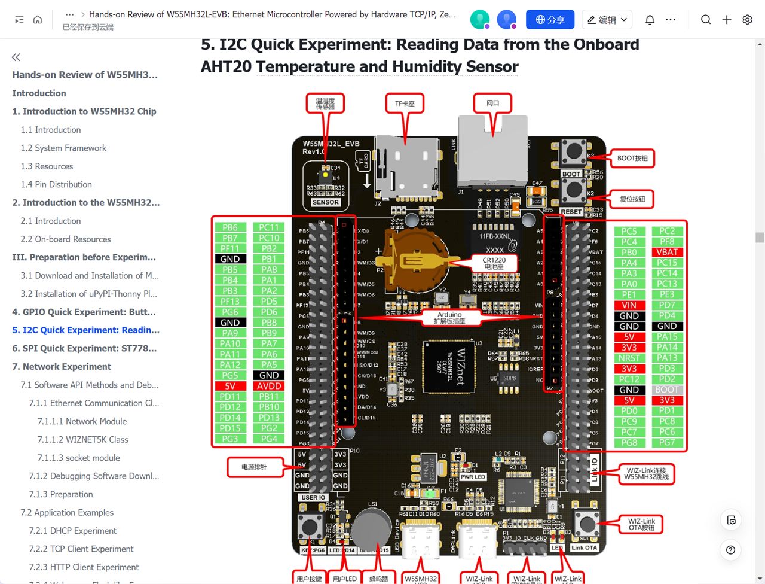Select 1.3 Resources outline entry
This screenshot has height=584, width=765.
pos(47,166)
